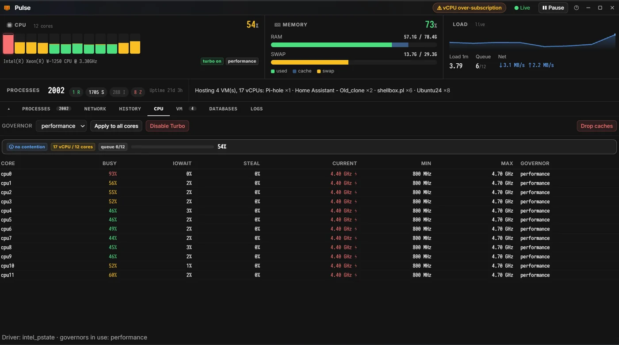Click the 17 vCPU / 12 cores badge
619x345 pixels.
click(73, 147)
